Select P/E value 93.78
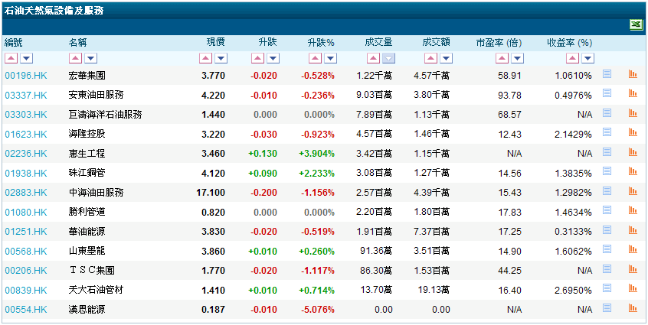This screenshot has width=648, height=325. [x=510, y=96]
